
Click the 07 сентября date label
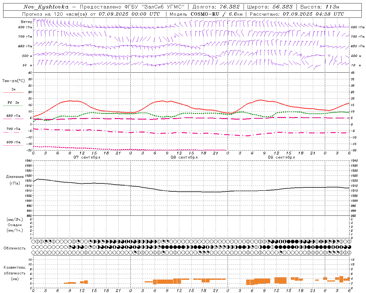(87, 157)
